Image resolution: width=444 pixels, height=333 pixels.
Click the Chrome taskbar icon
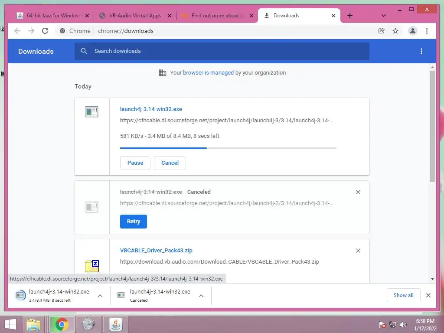(62, 324)
